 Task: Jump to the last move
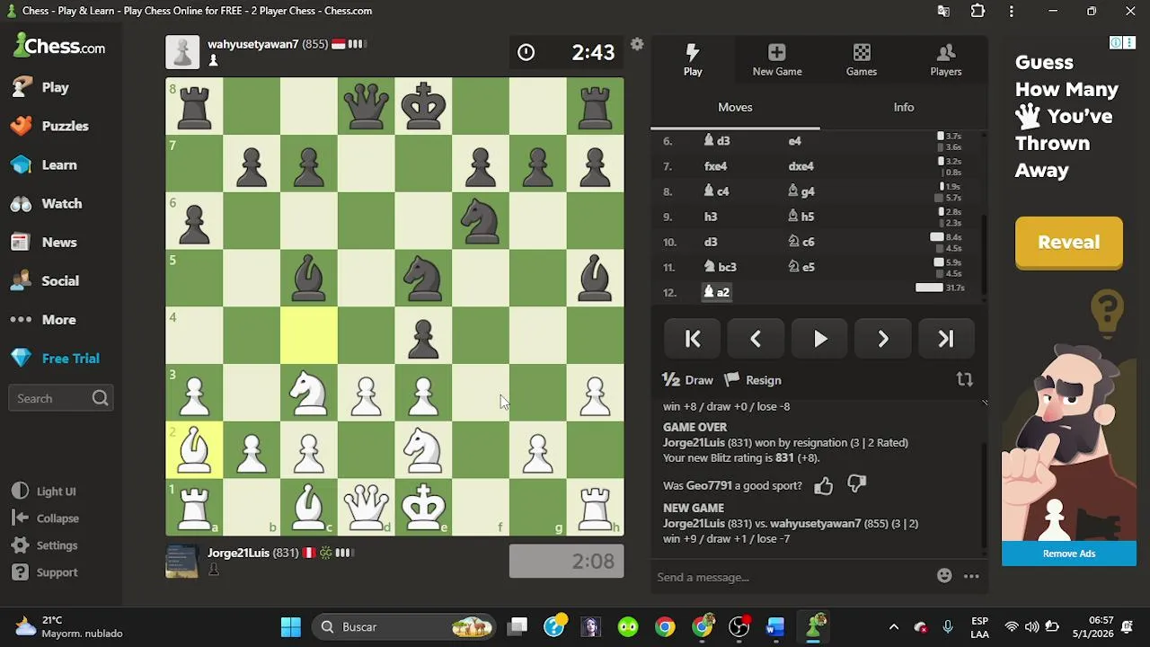[946, 339]
